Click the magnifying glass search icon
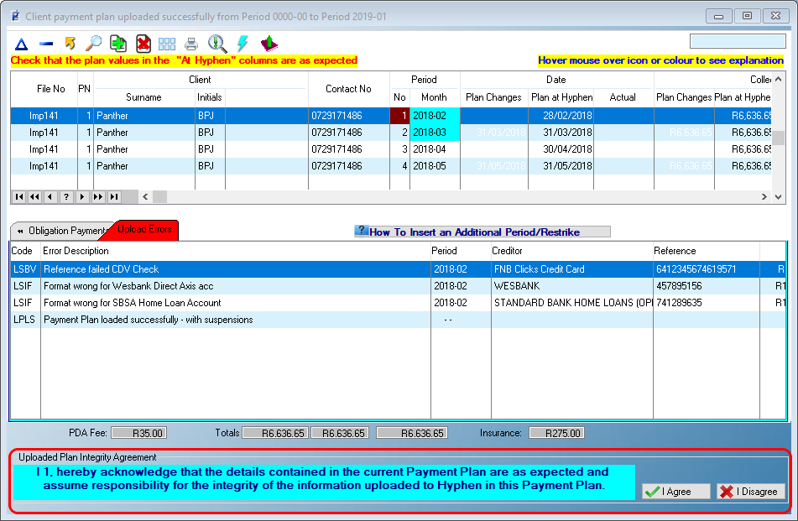 pos(94,44)
